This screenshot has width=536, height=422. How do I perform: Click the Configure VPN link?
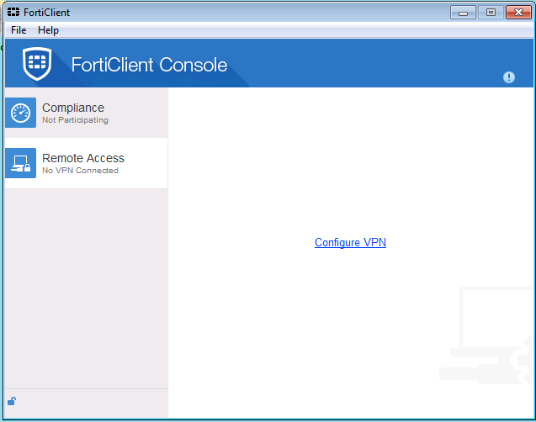350,242
